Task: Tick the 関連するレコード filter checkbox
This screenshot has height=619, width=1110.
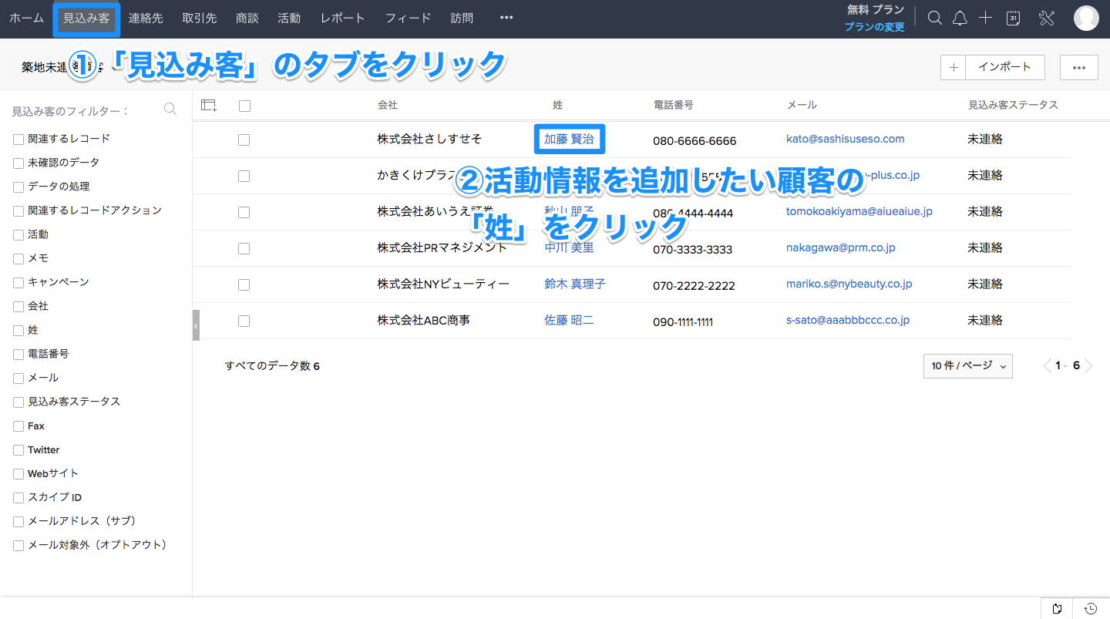Action: point(18,140)
